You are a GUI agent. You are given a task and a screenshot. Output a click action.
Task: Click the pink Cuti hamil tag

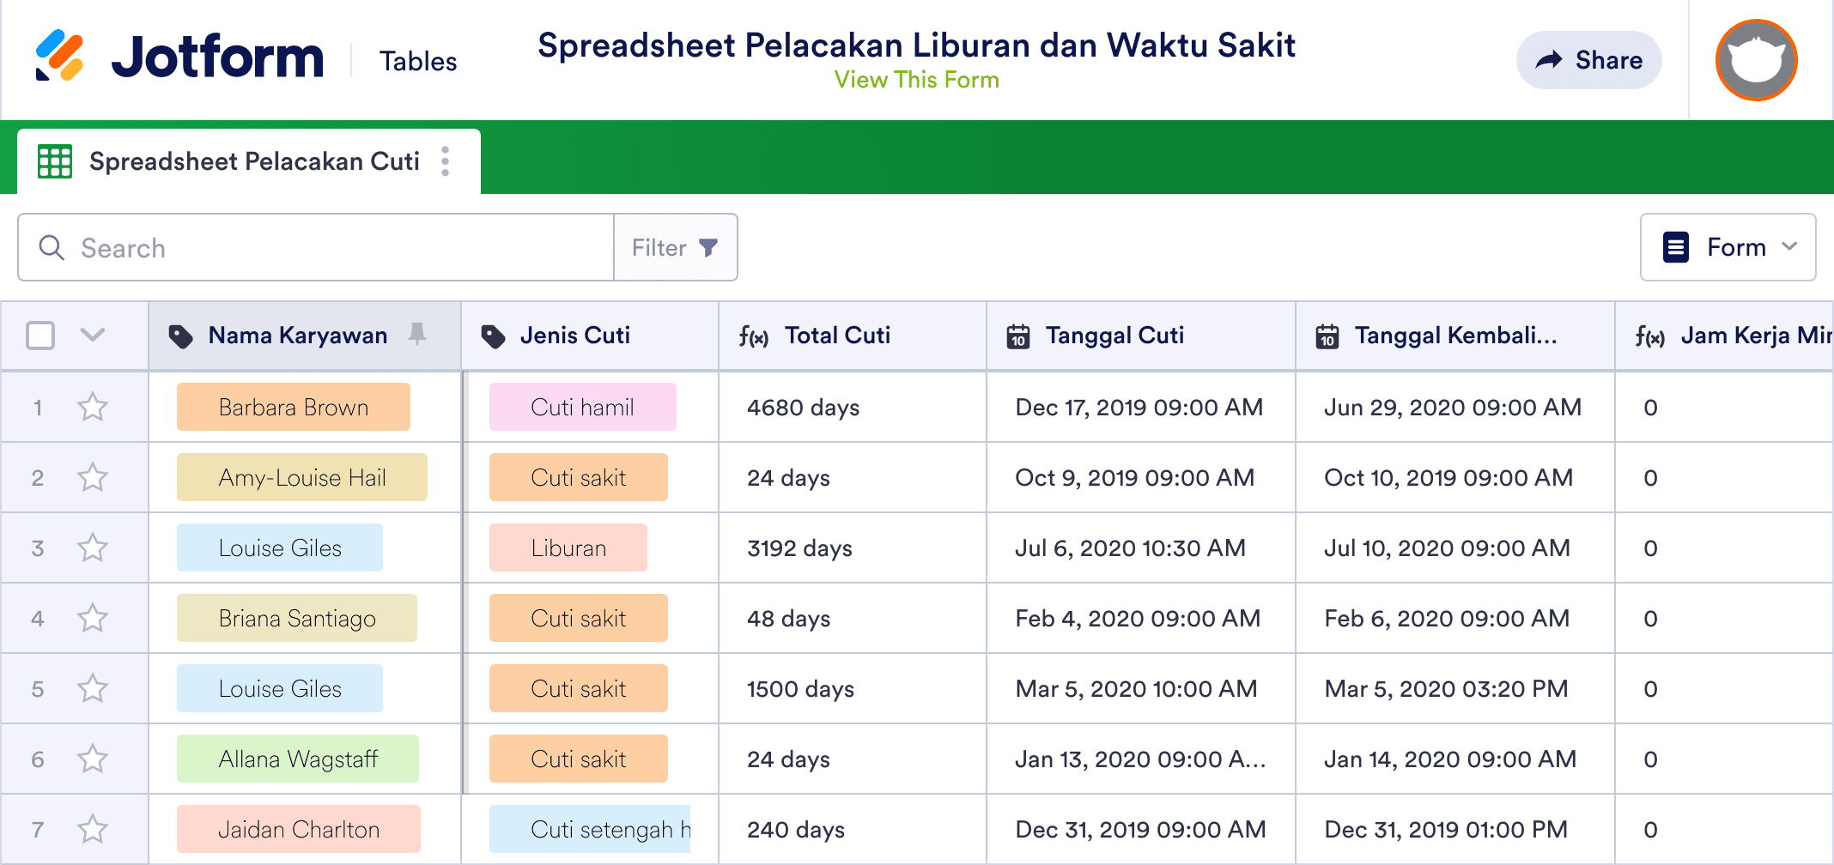pyautogui.click(x=582, y=407)
